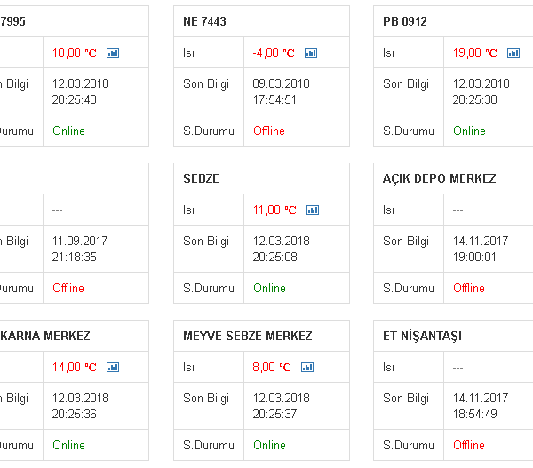Select the AÇIK DEPO MERKEZ title
Viewport: 533px width, 468px height.
click(440, 178)
